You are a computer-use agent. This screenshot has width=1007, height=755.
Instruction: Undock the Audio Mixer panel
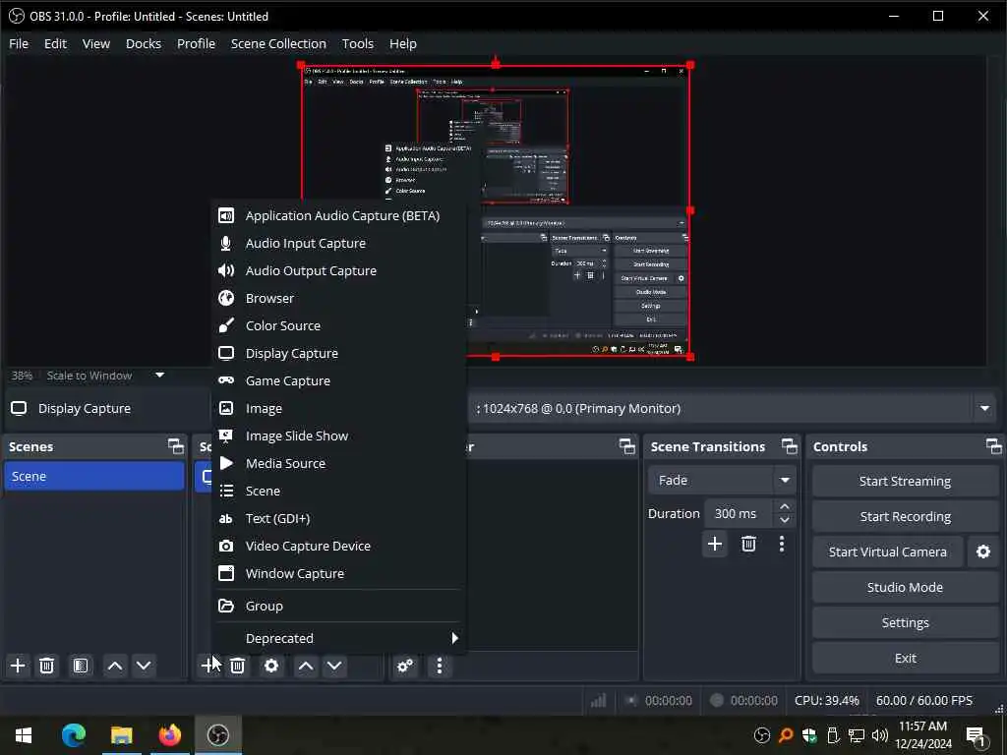click(626, 446)
